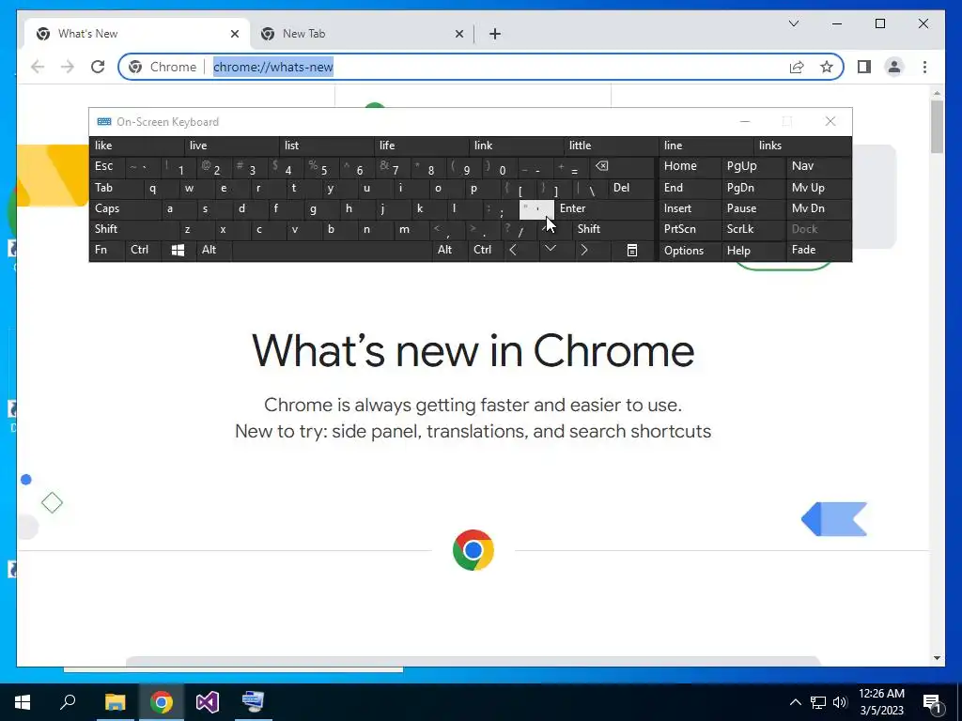Tap the Enter key on On-Screen Keyboard
Screen dimensions: 962x721
pos(605,208)
